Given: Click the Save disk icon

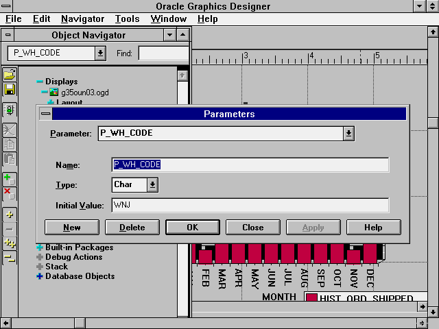Looking at the screenshot, I should [10, 90].
